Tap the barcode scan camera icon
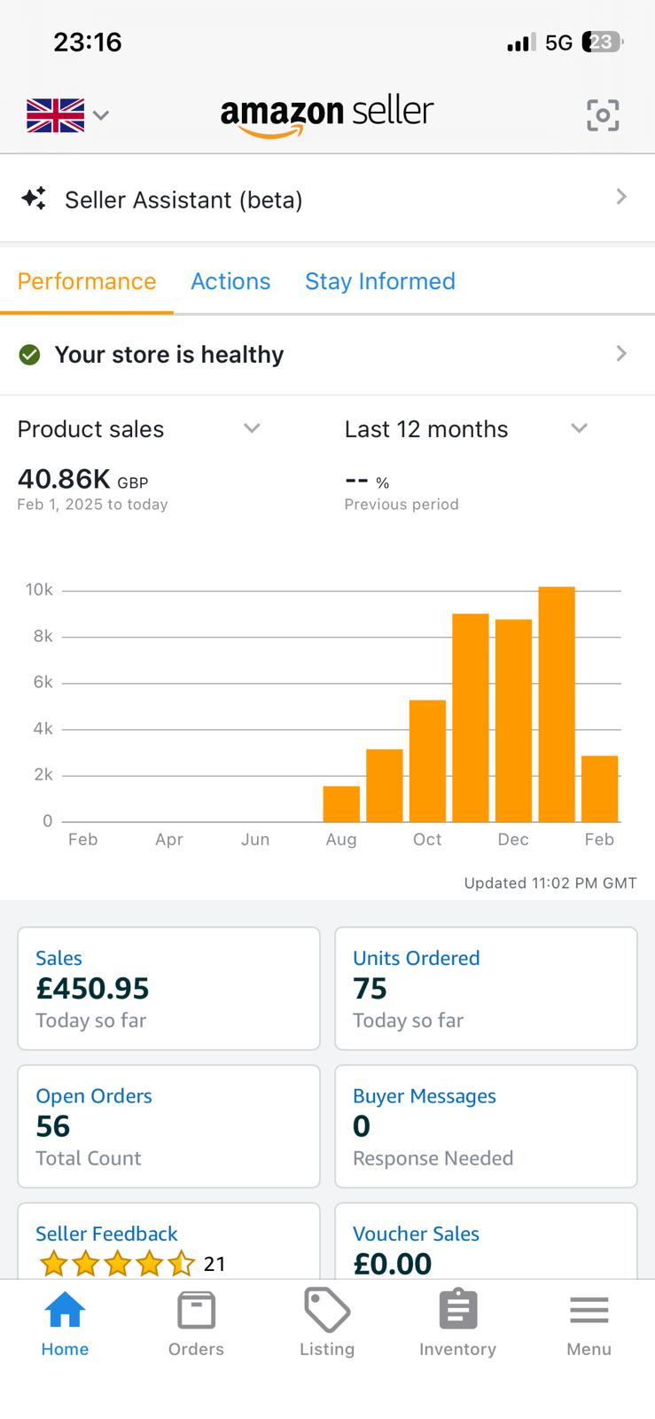Image resolution: width=655 pixels, height=1419 pixels. click(603, 115)
